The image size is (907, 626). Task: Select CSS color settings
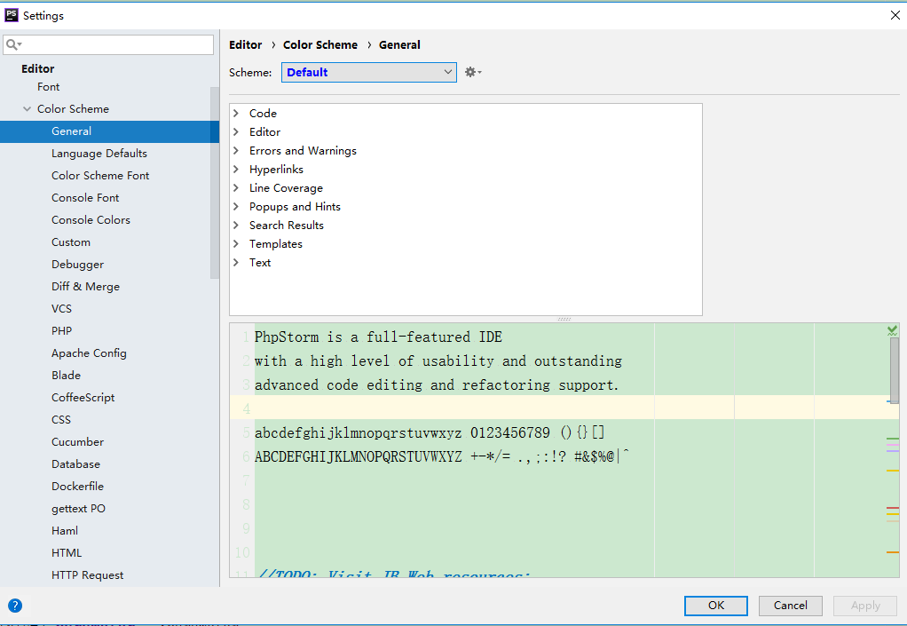(x=60, y=419)
